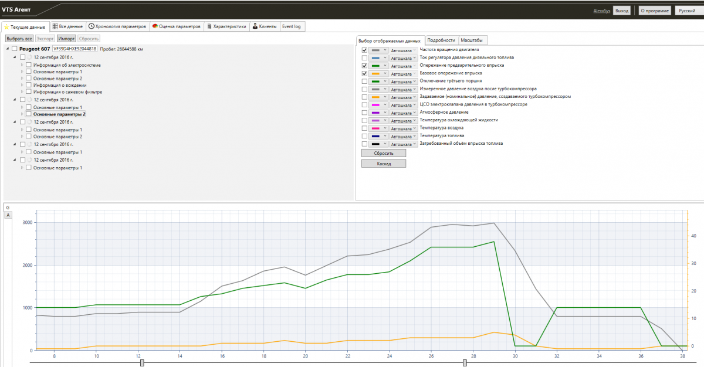Image resolution: width=704 pixels, height=367 pixels.
Task: Click the Импорт button
Action: (x=66, y=38)
